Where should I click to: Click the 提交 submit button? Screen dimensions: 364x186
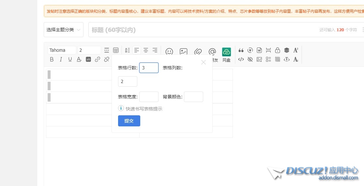pos(129,121)
